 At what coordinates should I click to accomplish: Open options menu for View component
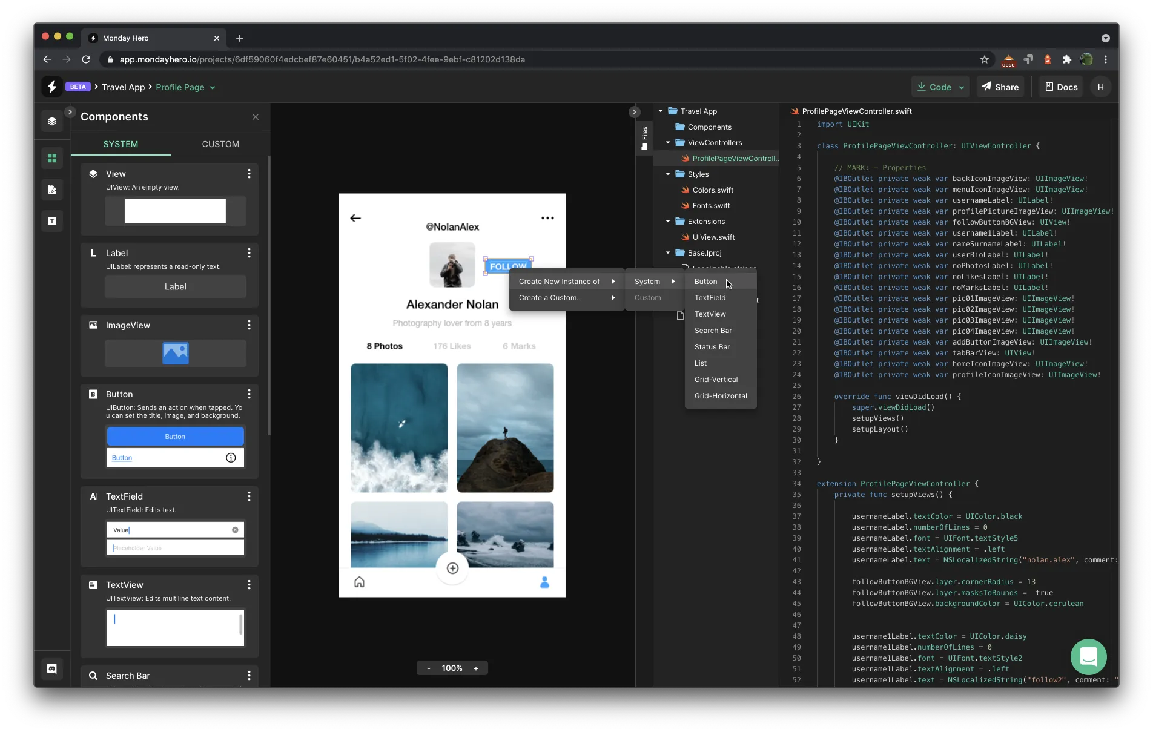[249, 174]
